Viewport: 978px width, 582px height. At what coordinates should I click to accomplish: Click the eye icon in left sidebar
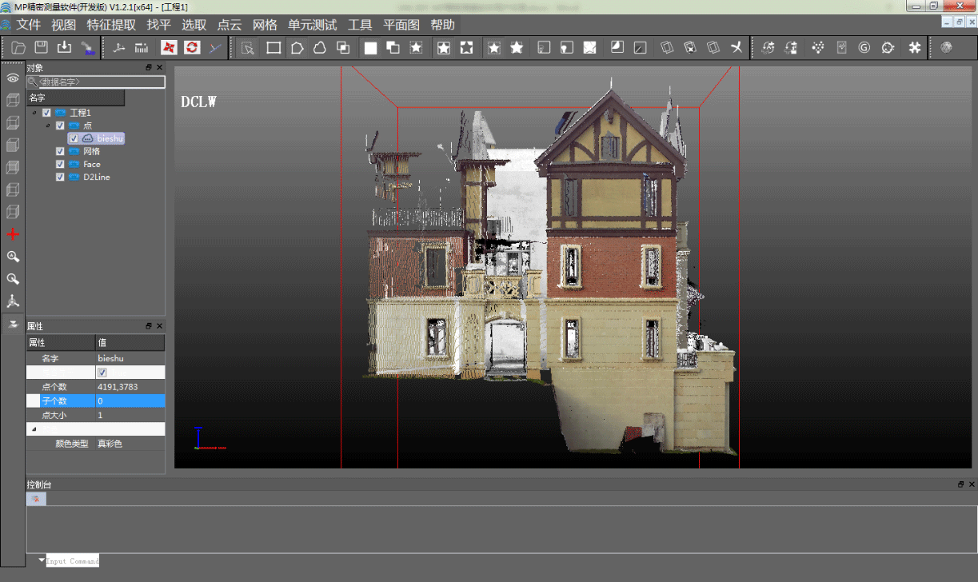tap(13, 78)
